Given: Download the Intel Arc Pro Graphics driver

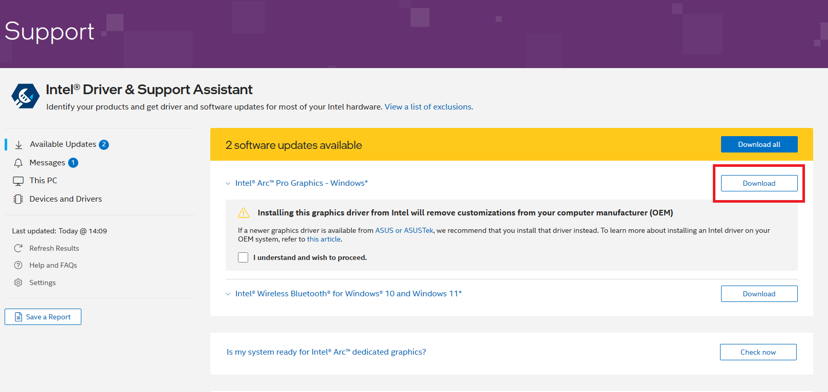Looking at the screenshot, I should 759,183.
